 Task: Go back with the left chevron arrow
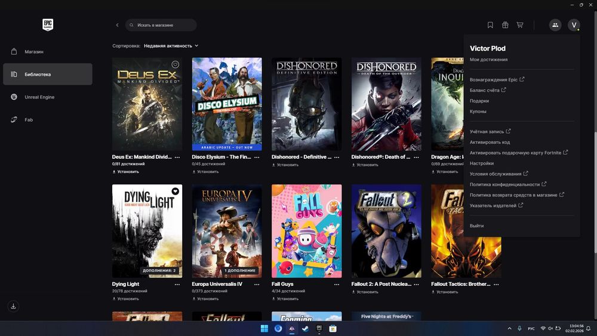(x=117, y=25)
